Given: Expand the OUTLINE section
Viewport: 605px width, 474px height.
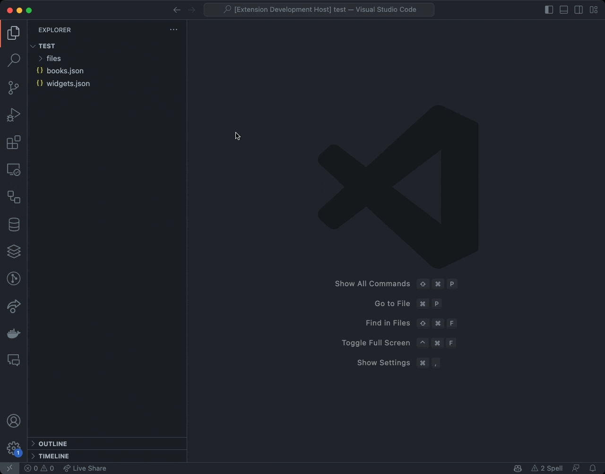Looking at the screenshot, I should (x=107, y=444).
